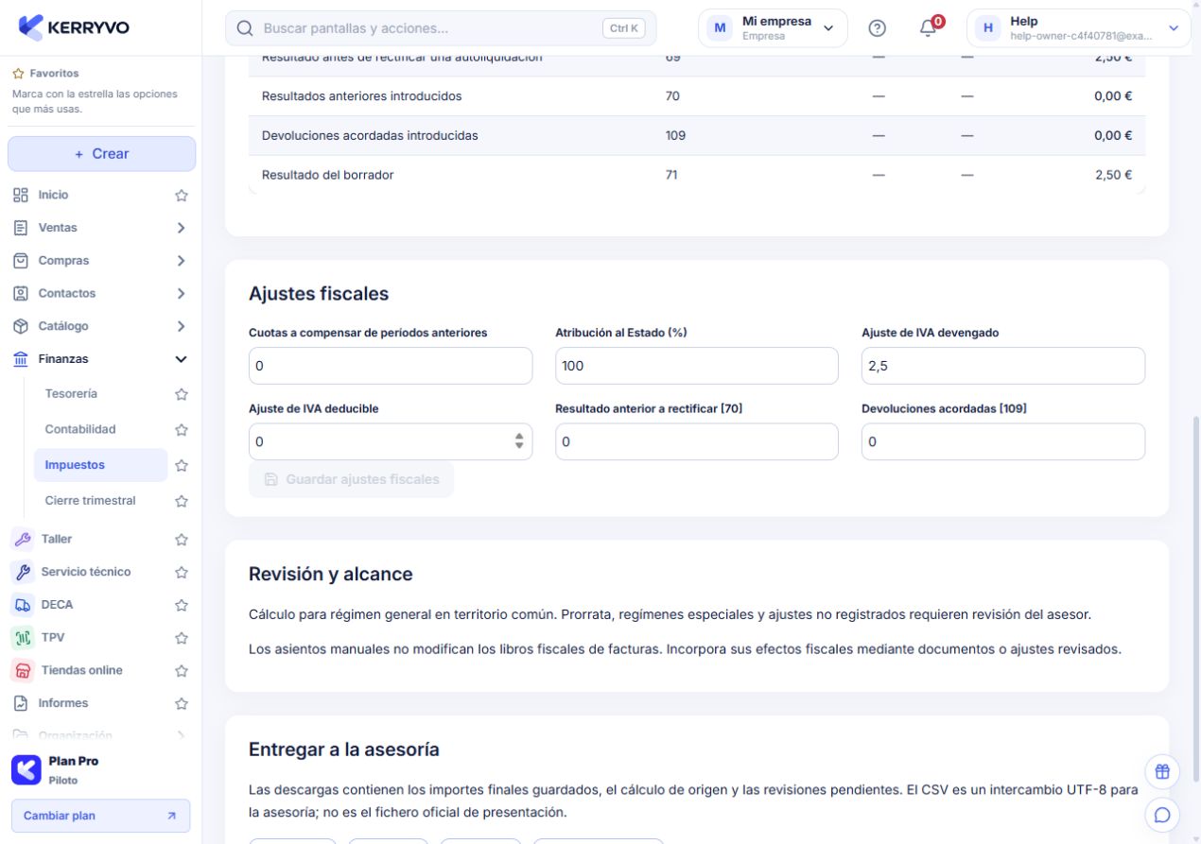Click the Tiendas online store icon
The image size is (1201, 844).
point(21,670)
